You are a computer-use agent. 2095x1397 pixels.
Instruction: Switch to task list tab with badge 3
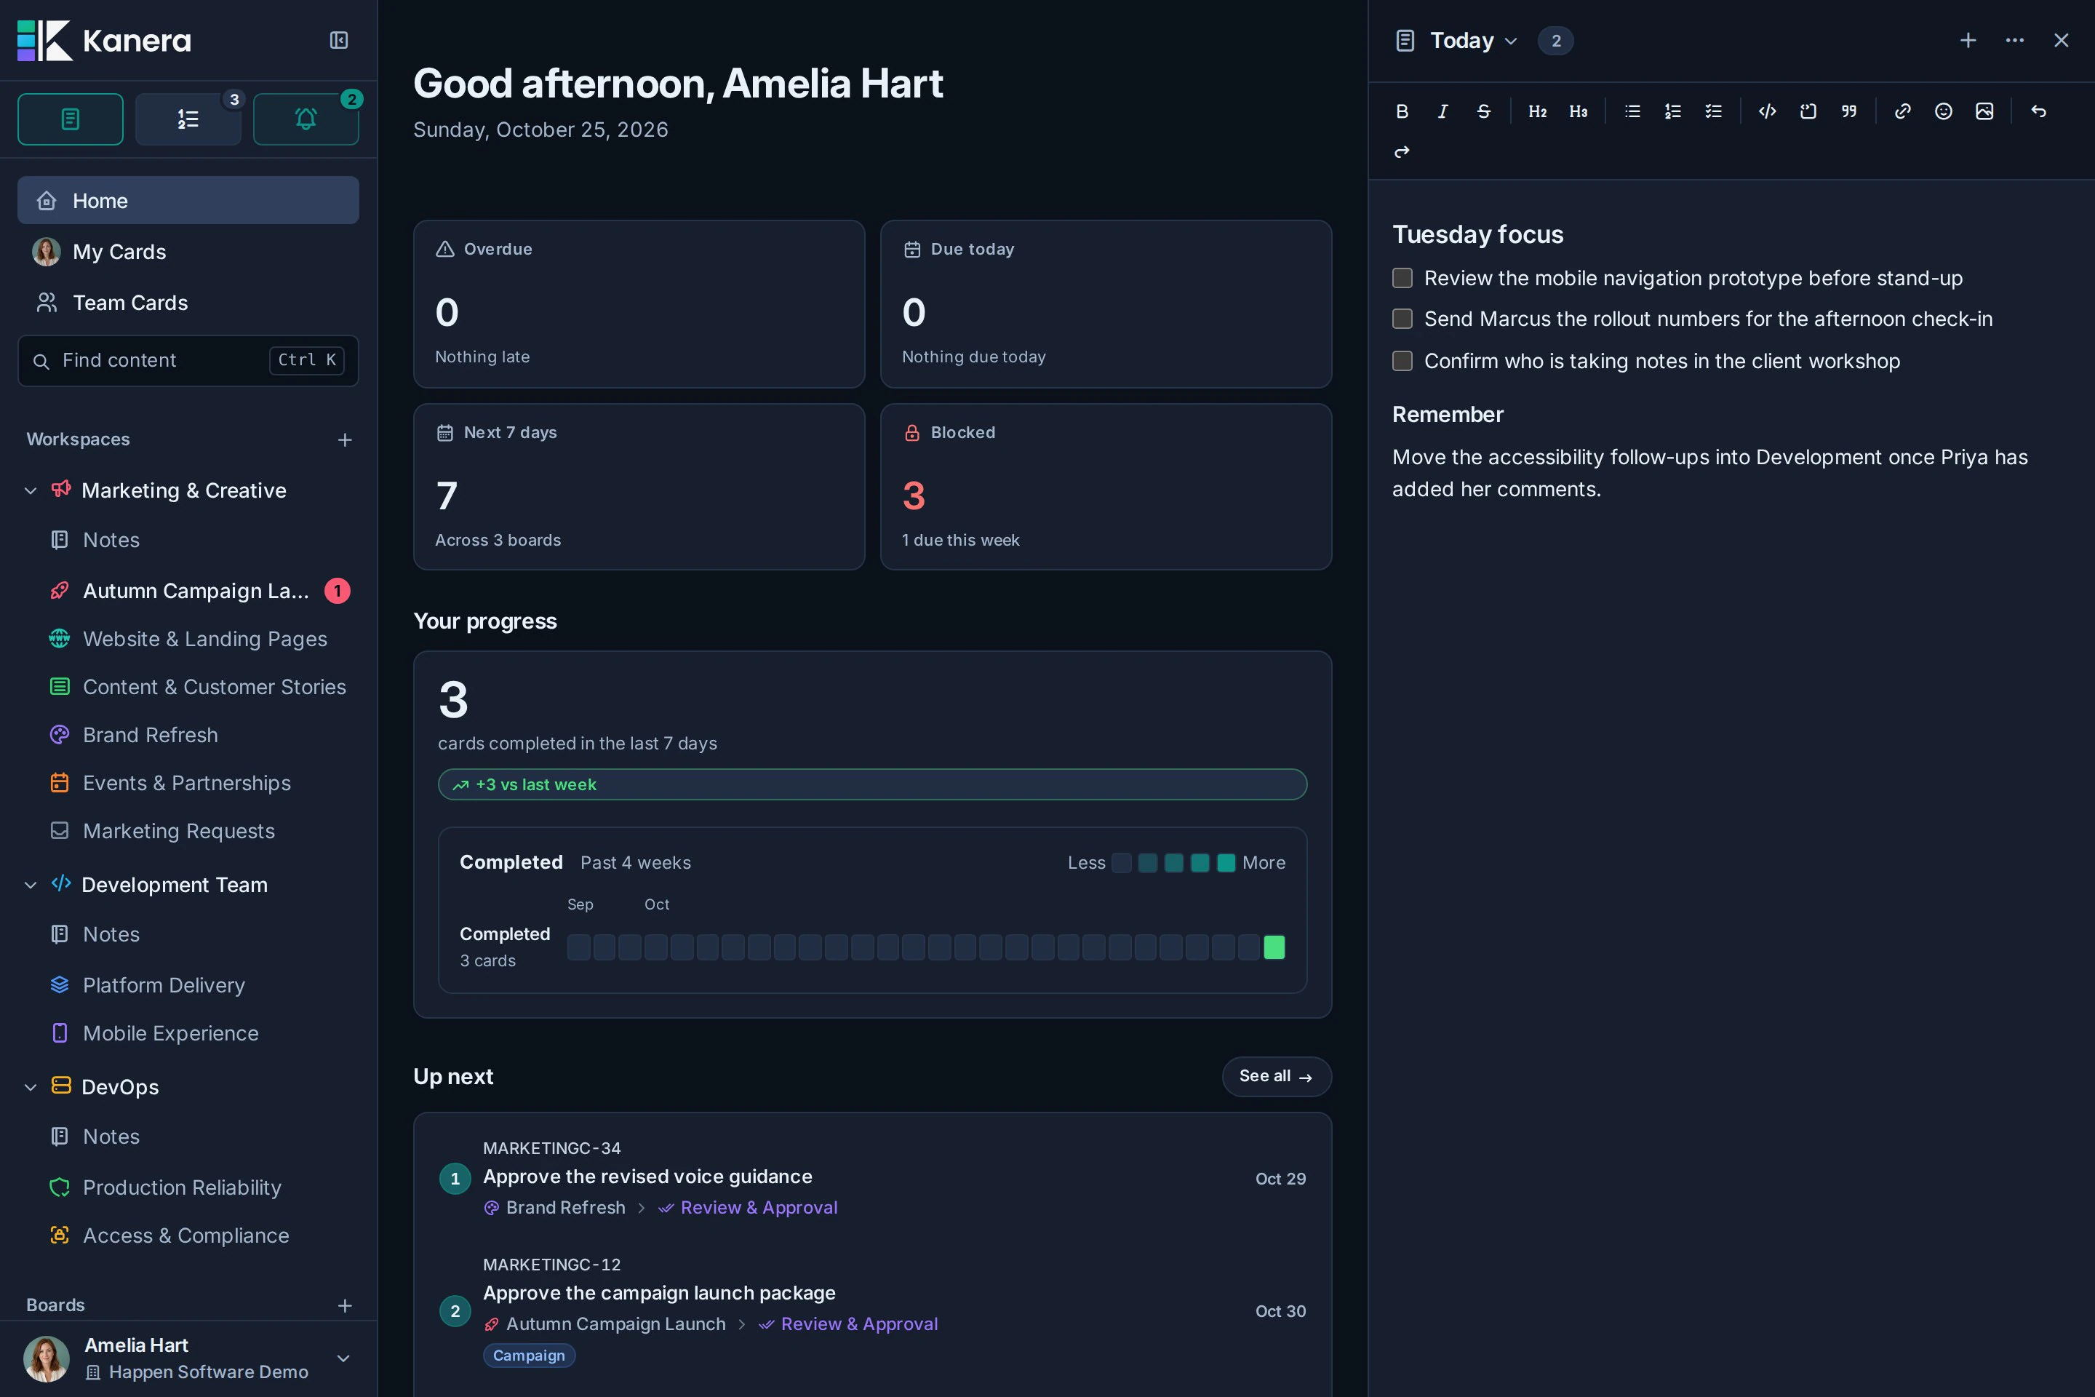188,119
